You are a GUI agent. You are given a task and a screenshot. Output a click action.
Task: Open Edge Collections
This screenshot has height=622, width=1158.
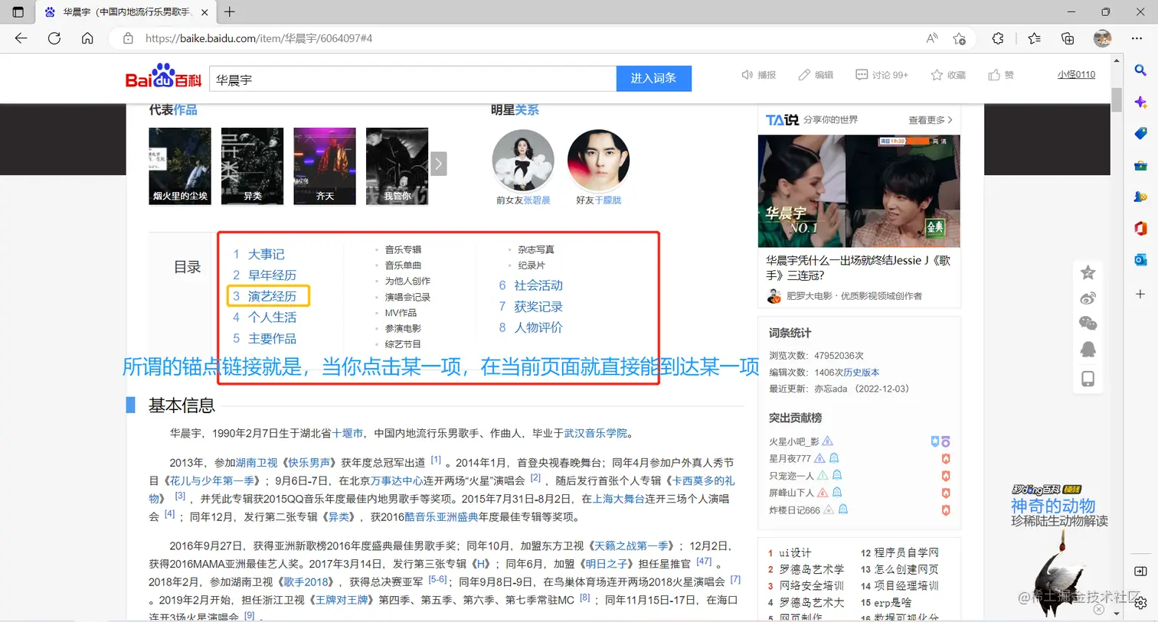[1068, 38]
